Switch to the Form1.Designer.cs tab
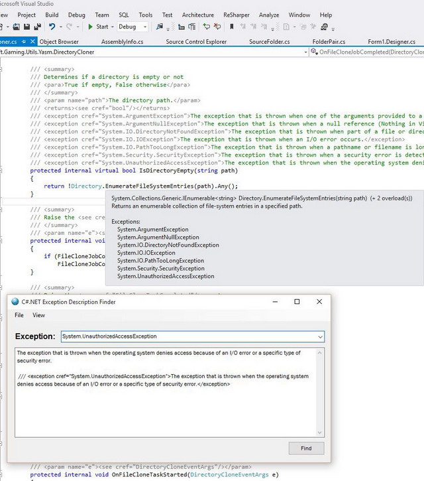Screen dimensions: 424x481 tap(392, 42)
